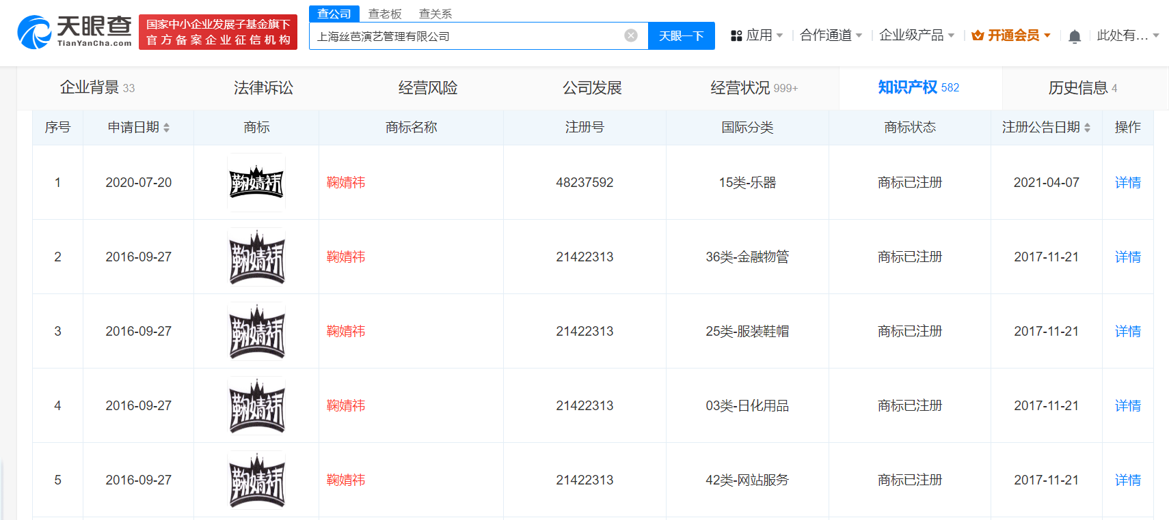
Task: Open 详情 for the 36类-金融物管 trademark
Action: [x=1127, y=257]
